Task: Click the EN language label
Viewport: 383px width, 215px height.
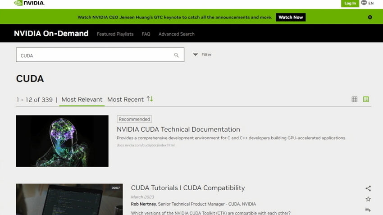Action: 371,3
